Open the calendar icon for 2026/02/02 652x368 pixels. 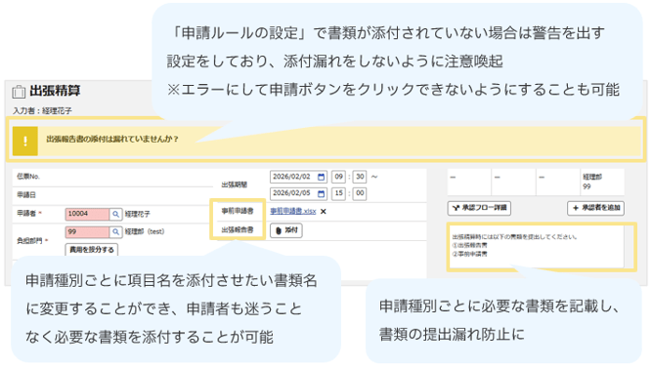pyautogui.click(x=321, y=177)
